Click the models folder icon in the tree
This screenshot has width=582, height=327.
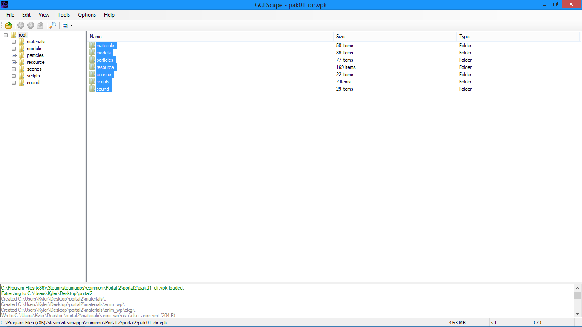point(22,49)
